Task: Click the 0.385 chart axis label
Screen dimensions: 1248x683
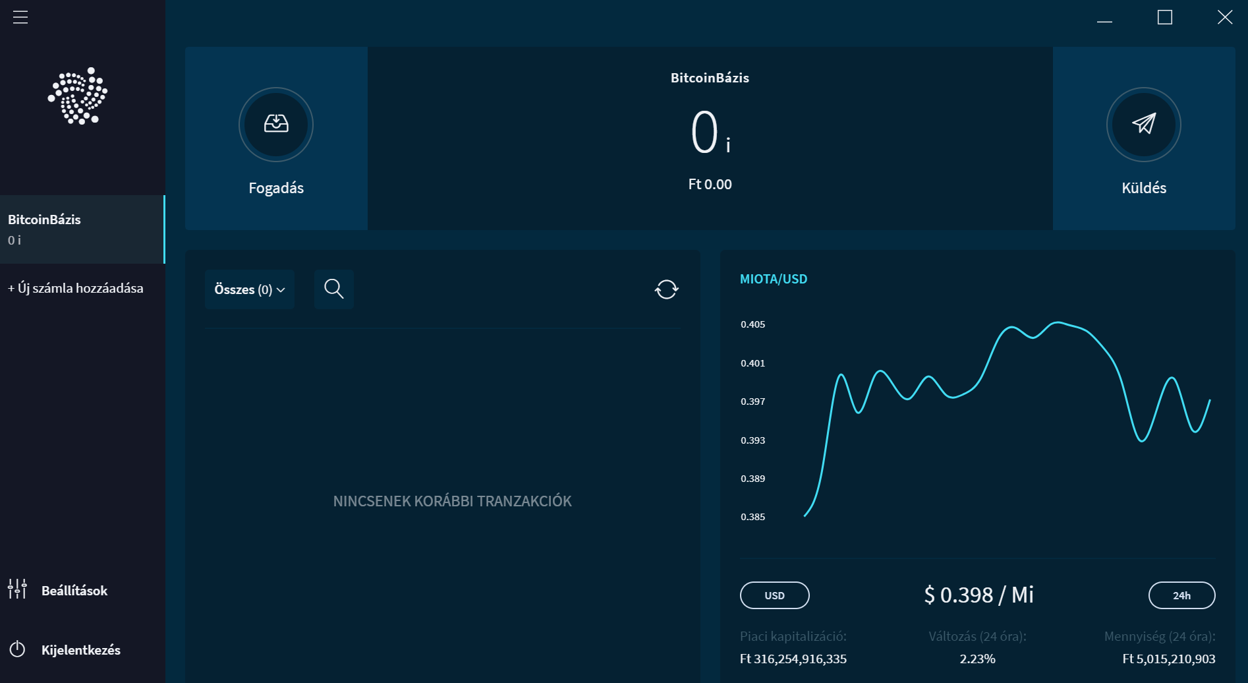Action: pos(753,517)
